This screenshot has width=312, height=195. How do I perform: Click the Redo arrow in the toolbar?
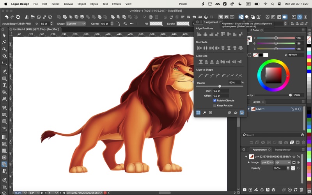coord(12,17)
